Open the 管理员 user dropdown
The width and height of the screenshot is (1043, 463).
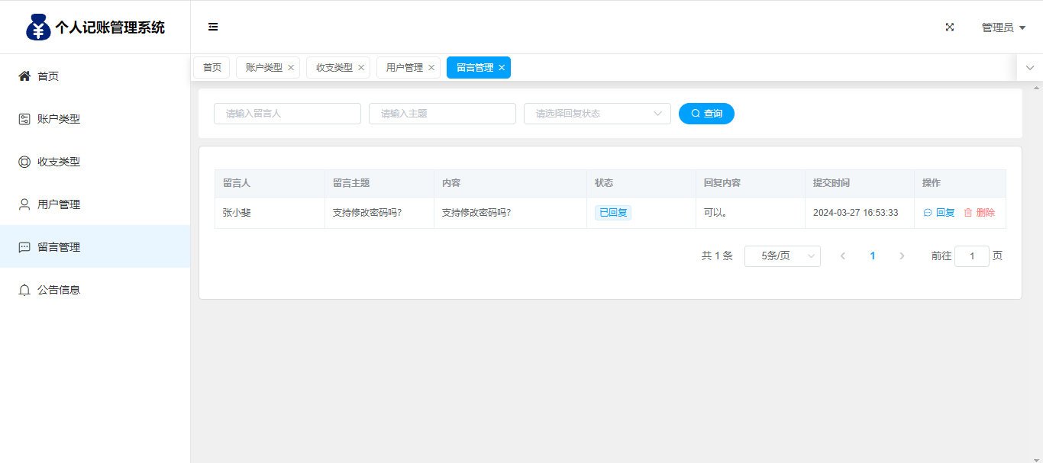(x=1003, y=27)
